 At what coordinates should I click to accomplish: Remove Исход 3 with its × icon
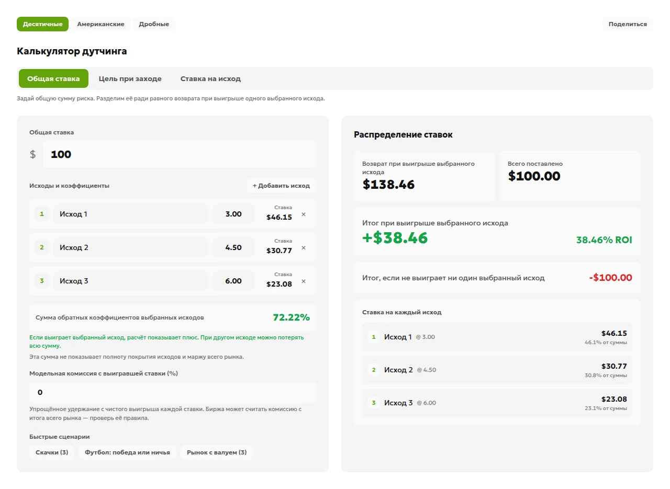[304, 281]
